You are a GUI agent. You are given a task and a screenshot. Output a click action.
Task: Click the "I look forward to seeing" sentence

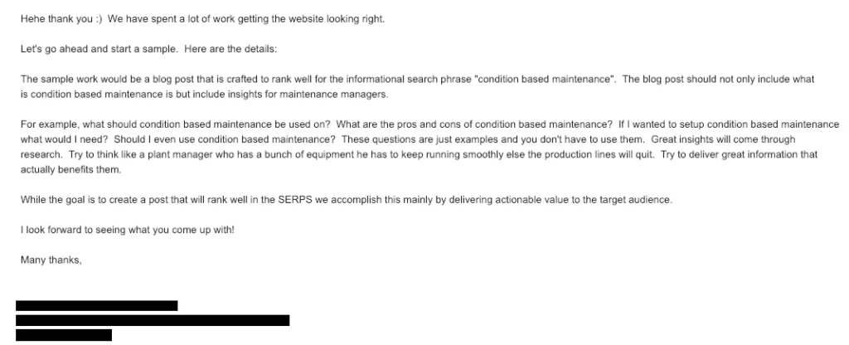[127, 231]
